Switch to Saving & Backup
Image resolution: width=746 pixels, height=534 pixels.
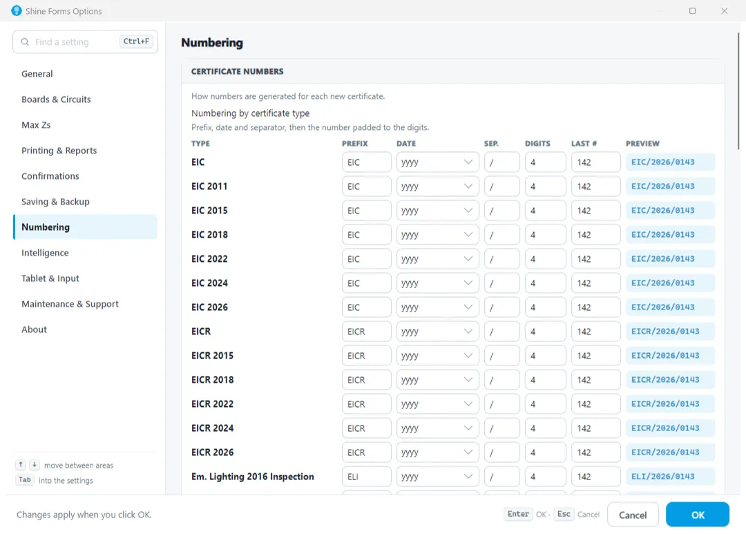pyautogui.click(x=85, y=202)
